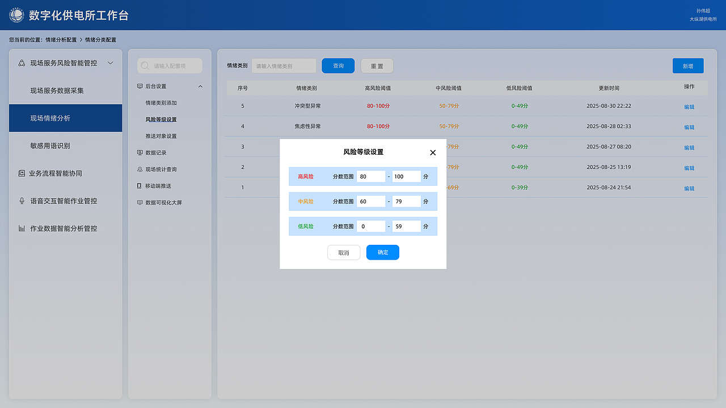Click the 高风险 lower score field showing 80
This screenshot has height=408, width=726.
point(371,177)
